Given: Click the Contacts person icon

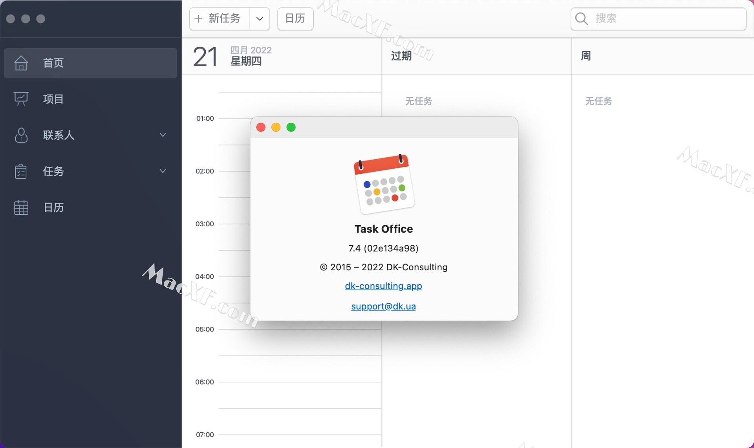Looking at the screenshot, I should click(x=21, y=135).
